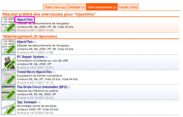Switch to the Dossier (1) tab
This screenshot has height=117, width=183.
coord(77,7)
